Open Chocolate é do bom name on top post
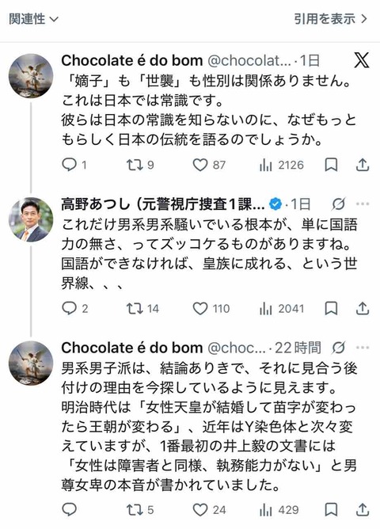Image resolution: width=380 pixels, height=529 pixels. coord(132,61)
